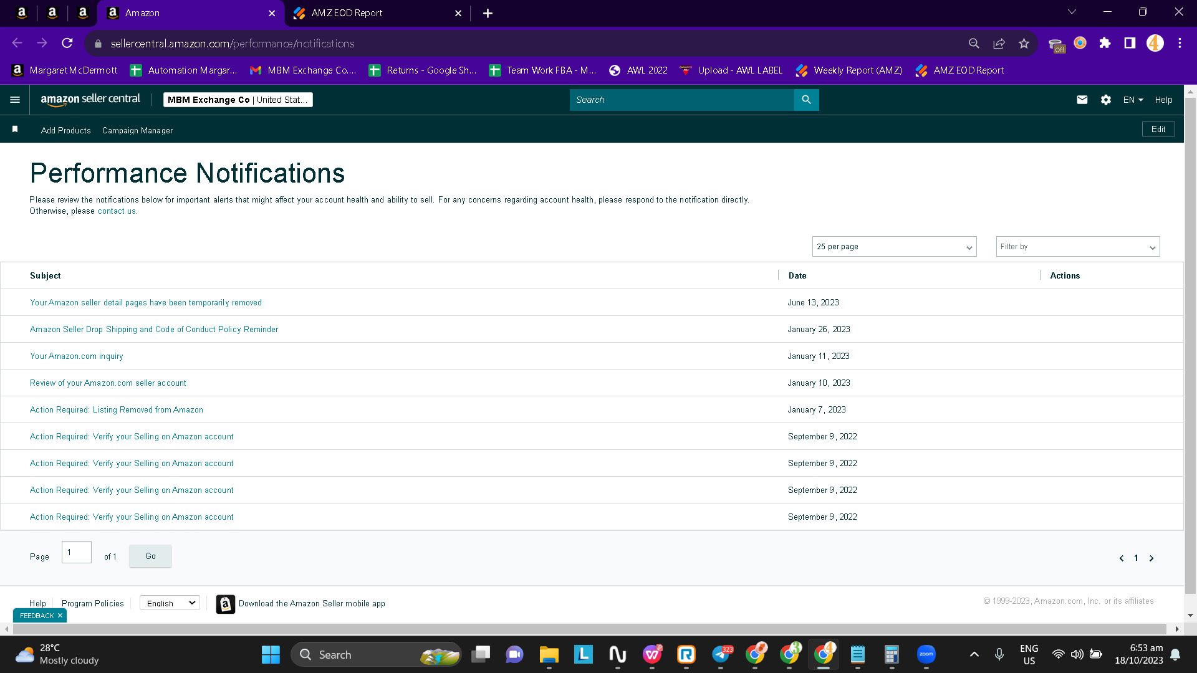Open Your Amazon.com inquiry notification

tap(77, 356)
